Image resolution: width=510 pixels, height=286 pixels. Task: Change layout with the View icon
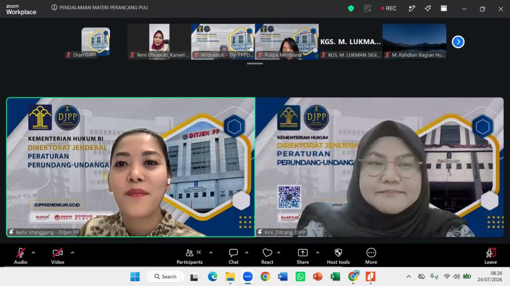[444, 9]
